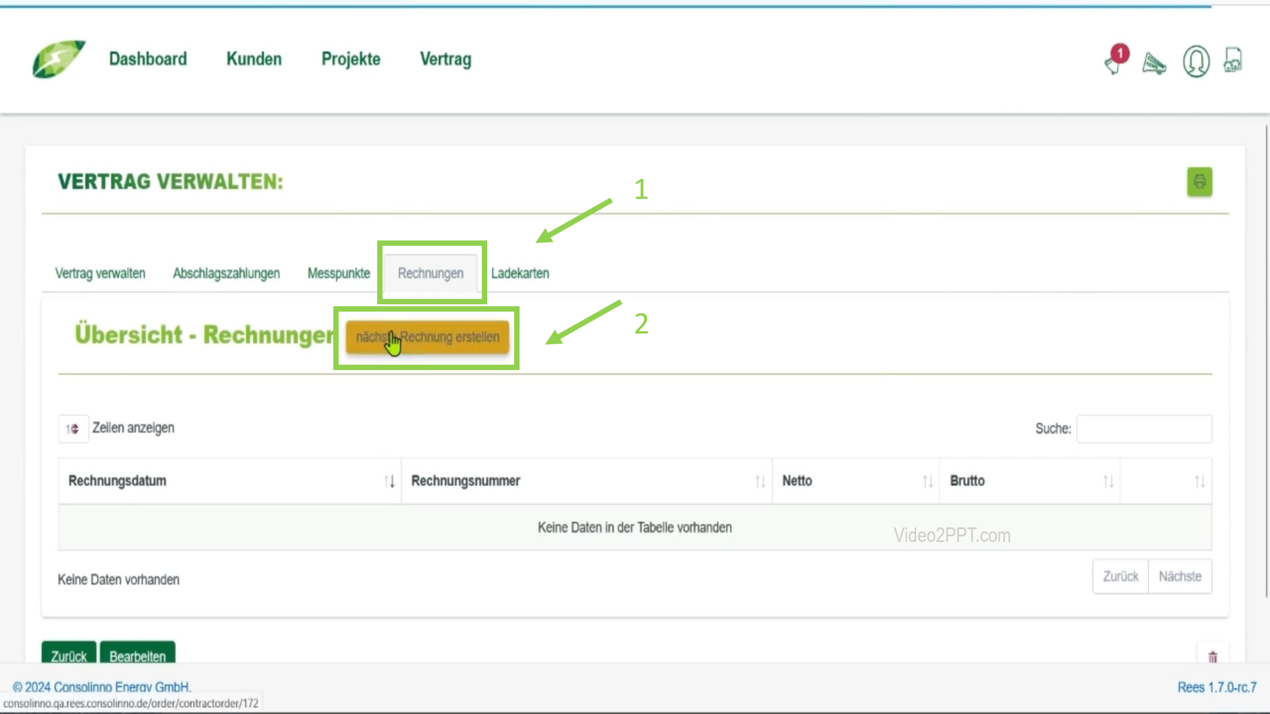Open the Ladekarten tab

point(520,274)
